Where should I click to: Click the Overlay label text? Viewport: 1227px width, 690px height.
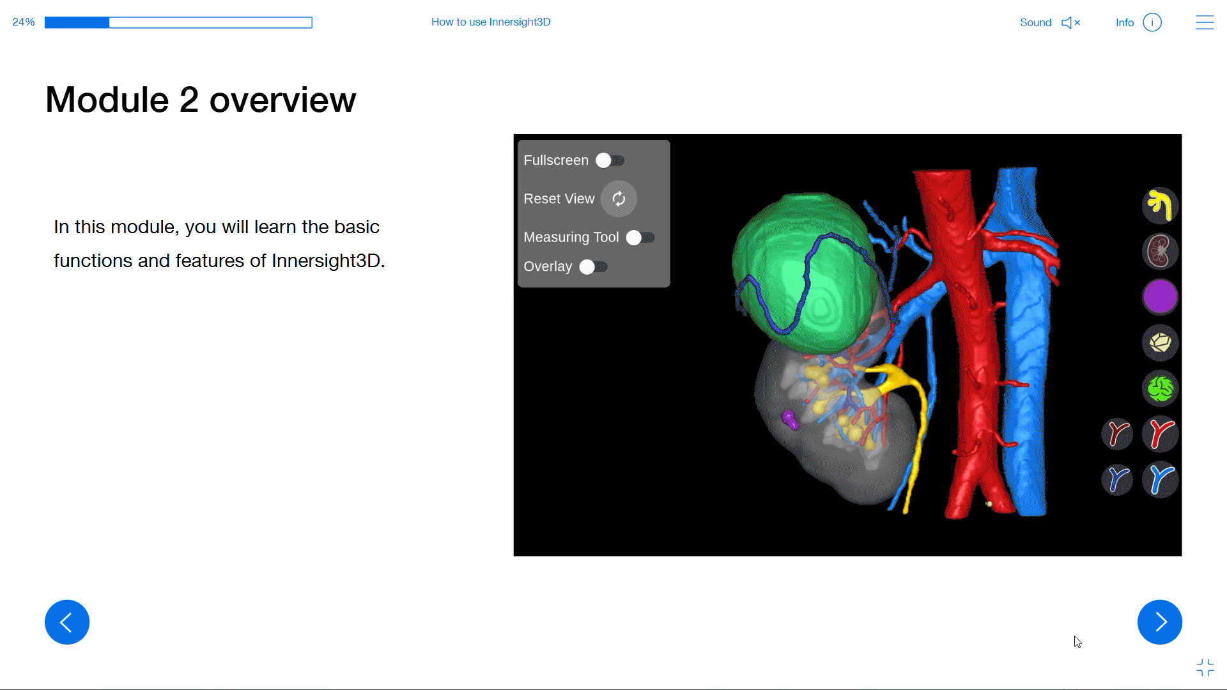(x=548, y=267)
